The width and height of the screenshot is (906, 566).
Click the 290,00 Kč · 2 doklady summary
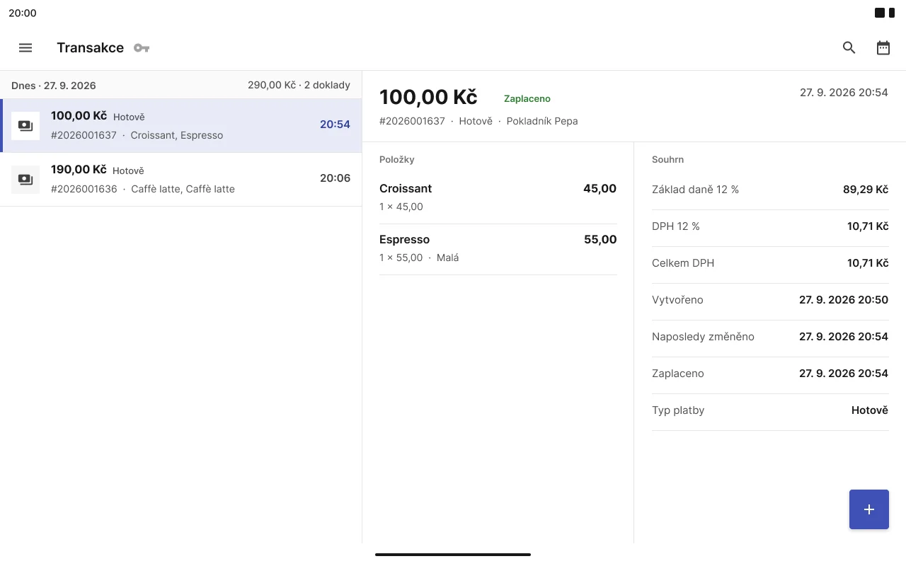pos(299,86)
